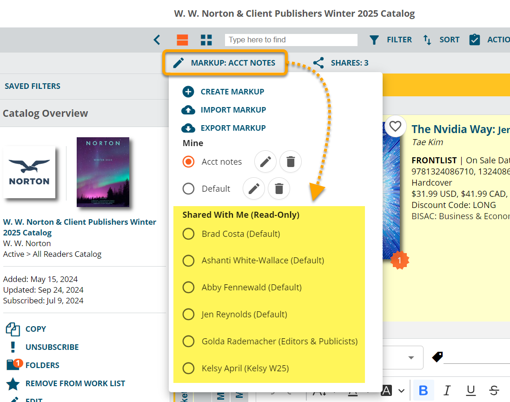This screenshot has width=510, height=402.
Task: Select Kelsy April (Kelsy W25) markup
Action: (x=188, y=368)
